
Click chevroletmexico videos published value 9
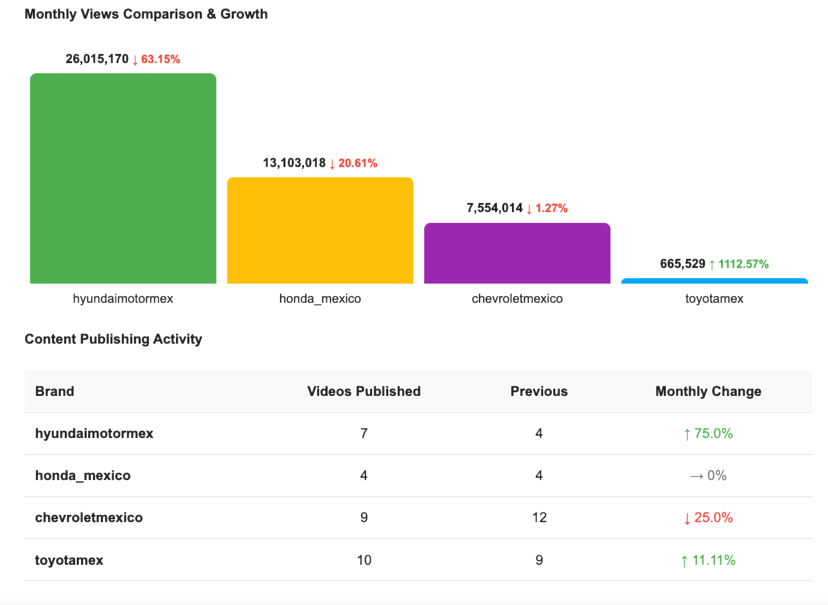pos(364,517)
